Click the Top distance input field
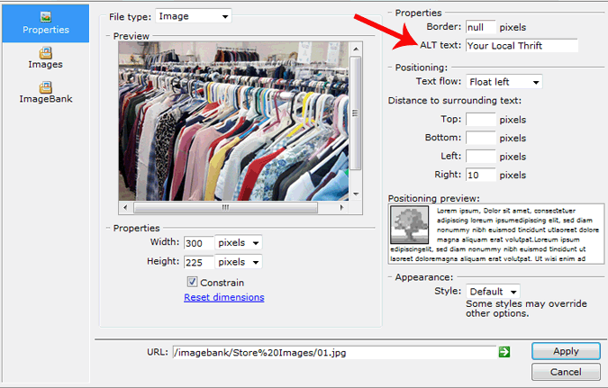Image resolution: width=608 pixels, height=388 pixels. [481, 120]
